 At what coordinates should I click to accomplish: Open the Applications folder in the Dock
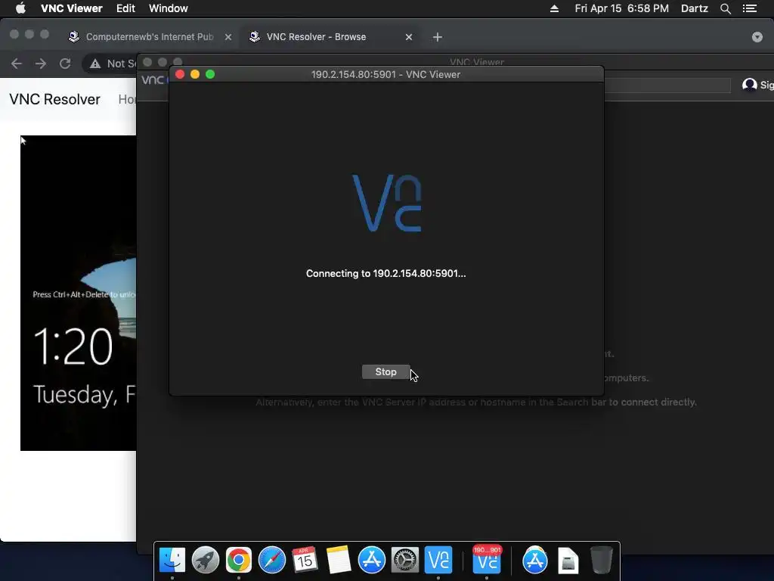tap(535, 561)
